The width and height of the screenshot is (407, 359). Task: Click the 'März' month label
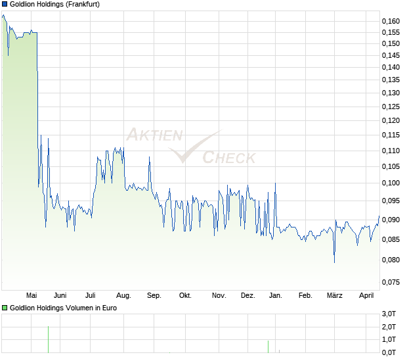click(334, 296)
